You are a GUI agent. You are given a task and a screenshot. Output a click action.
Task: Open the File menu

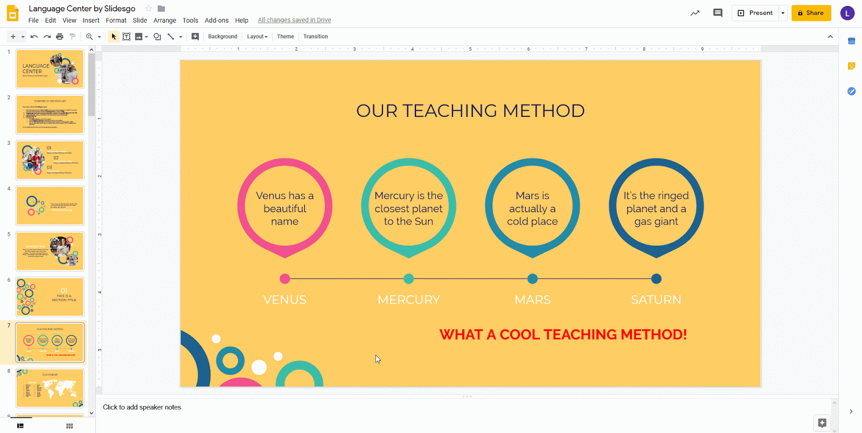pos(33,20)
